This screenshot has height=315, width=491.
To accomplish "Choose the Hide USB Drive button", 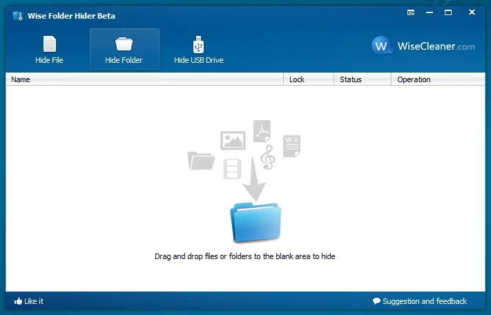I will point(198,50).
